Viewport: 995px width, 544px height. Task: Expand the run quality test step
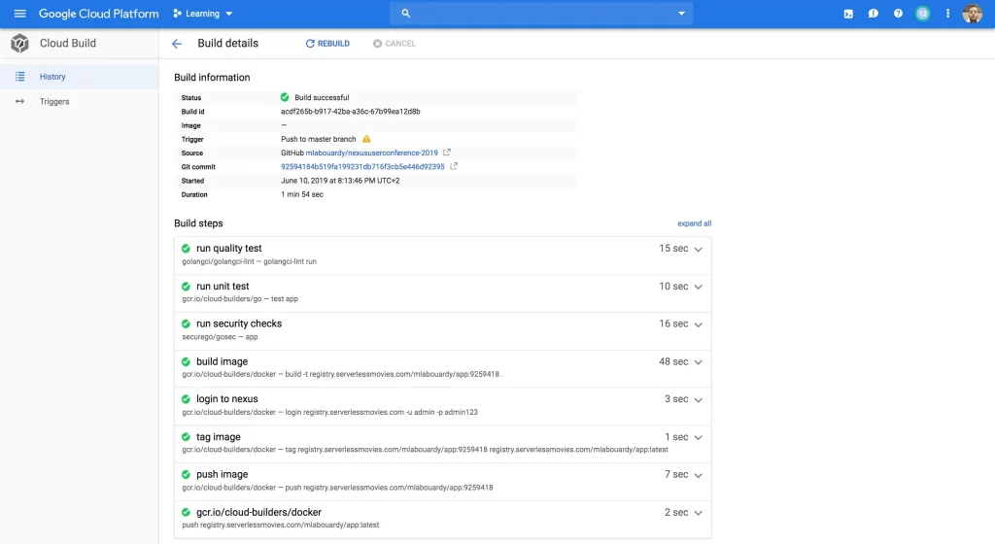pos(698,250)
